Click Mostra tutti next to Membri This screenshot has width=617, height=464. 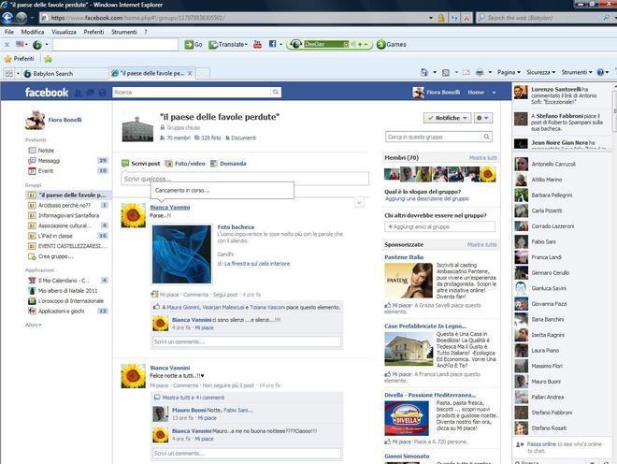482,157
